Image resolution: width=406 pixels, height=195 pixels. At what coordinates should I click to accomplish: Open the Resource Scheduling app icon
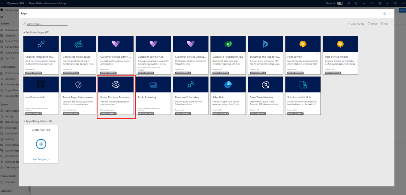(x=191, y=84)
